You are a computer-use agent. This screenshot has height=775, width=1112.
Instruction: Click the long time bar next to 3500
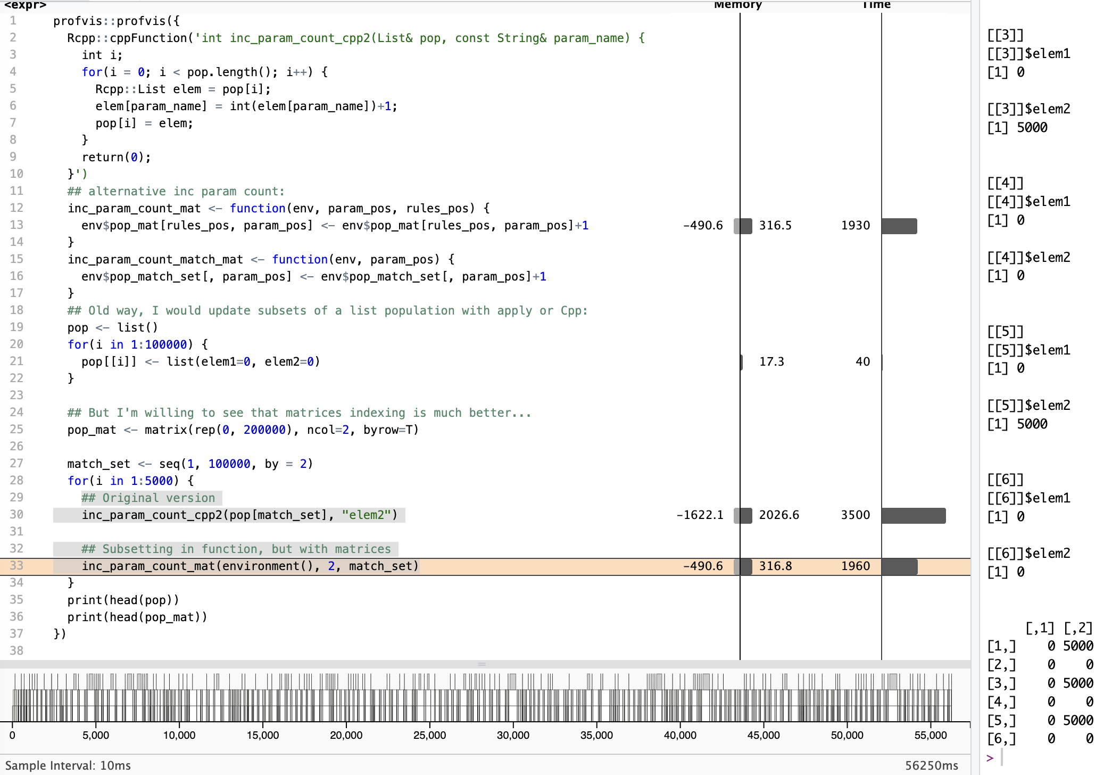click(x=914, y=516)
